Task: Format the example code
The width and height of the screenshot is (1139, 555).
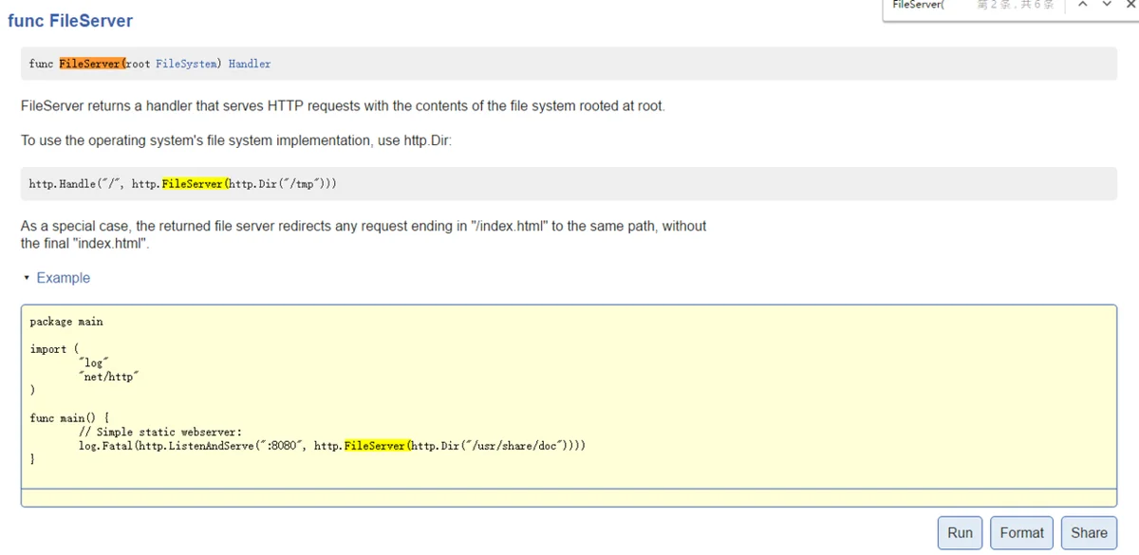Action: coord(1021,532)
